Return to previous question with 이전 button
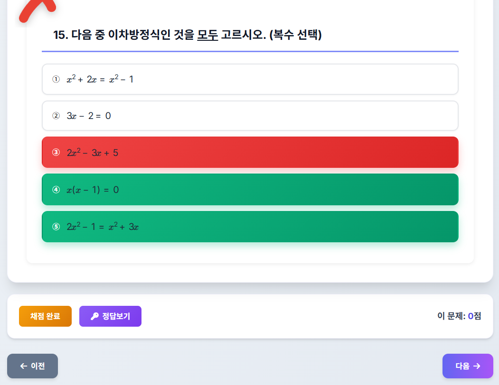The image size is (499, 385). 32,366
